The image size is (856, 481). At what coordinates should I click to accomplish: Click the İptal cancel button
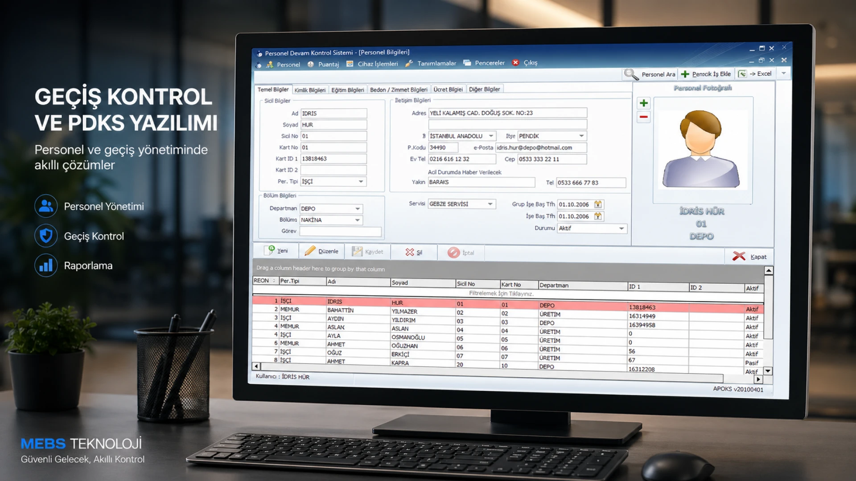click(461, 253)
